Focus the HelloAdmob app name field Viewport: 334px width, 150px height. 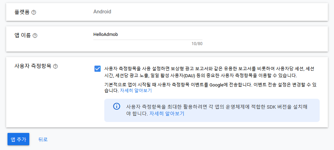(148, 35)
